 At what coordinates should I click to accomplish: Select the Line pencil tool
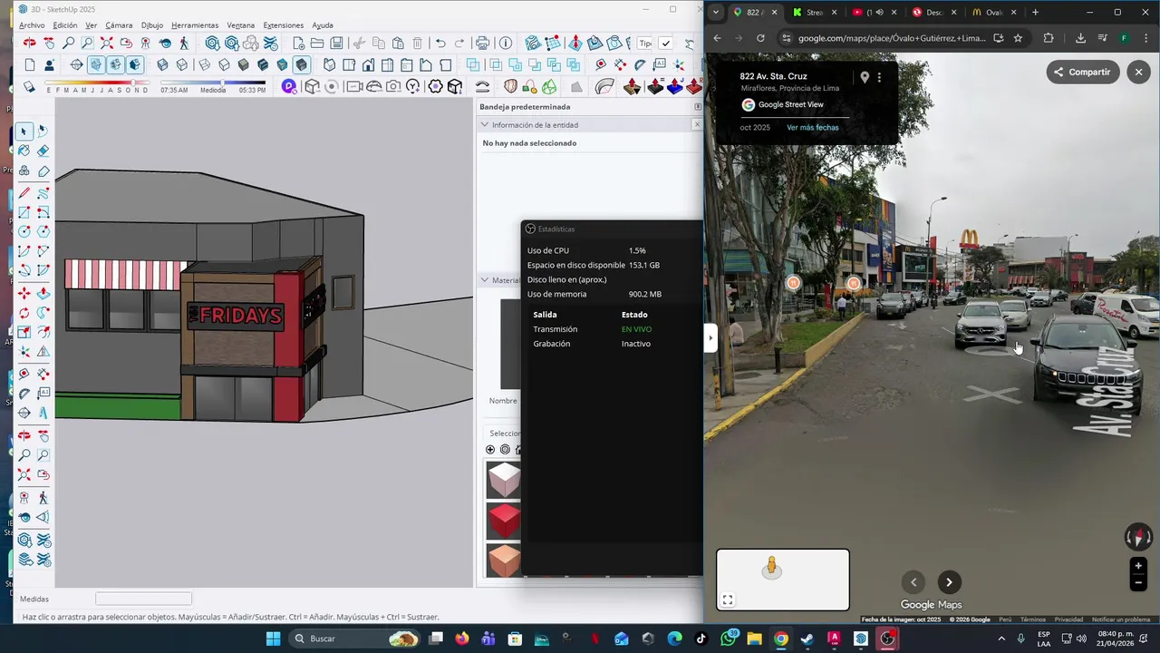click(24, 192)
